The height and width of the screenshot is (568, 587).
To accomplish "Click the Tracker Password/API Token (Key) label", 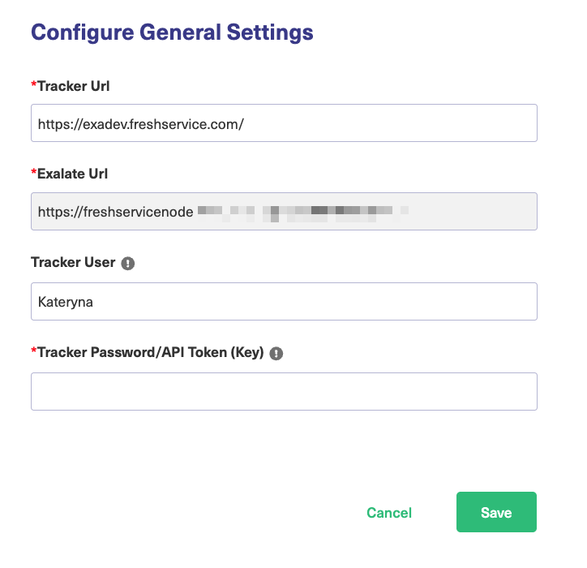I will 151,351.
